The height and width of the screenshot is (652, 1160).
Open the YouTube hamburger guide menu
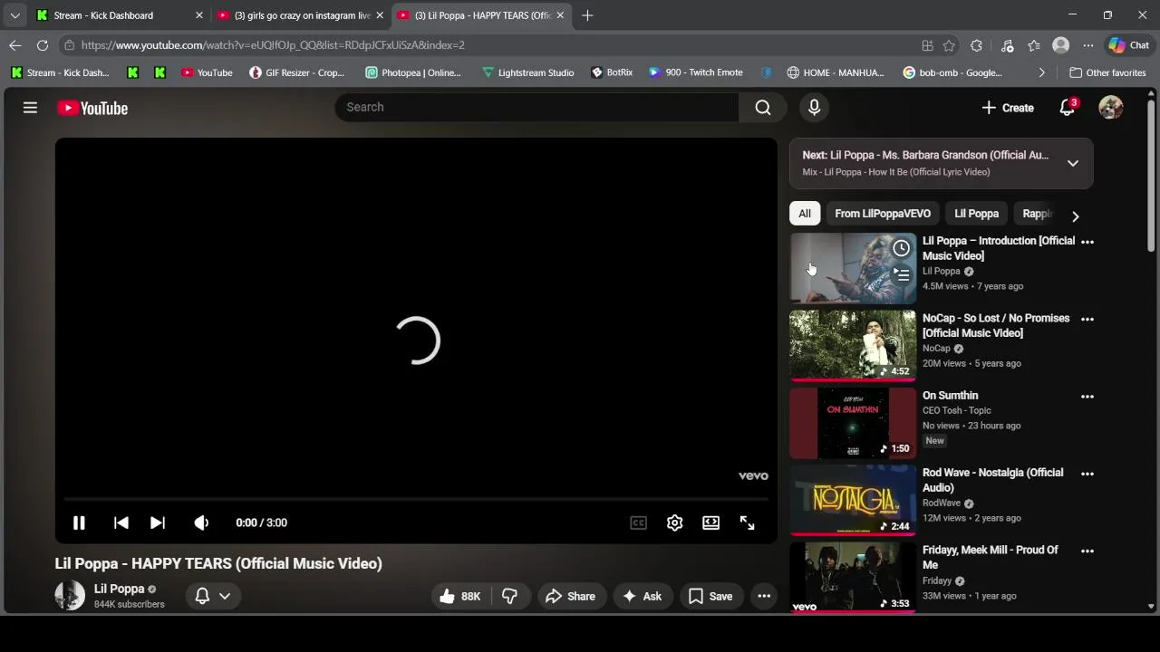(x=30, y=108)
